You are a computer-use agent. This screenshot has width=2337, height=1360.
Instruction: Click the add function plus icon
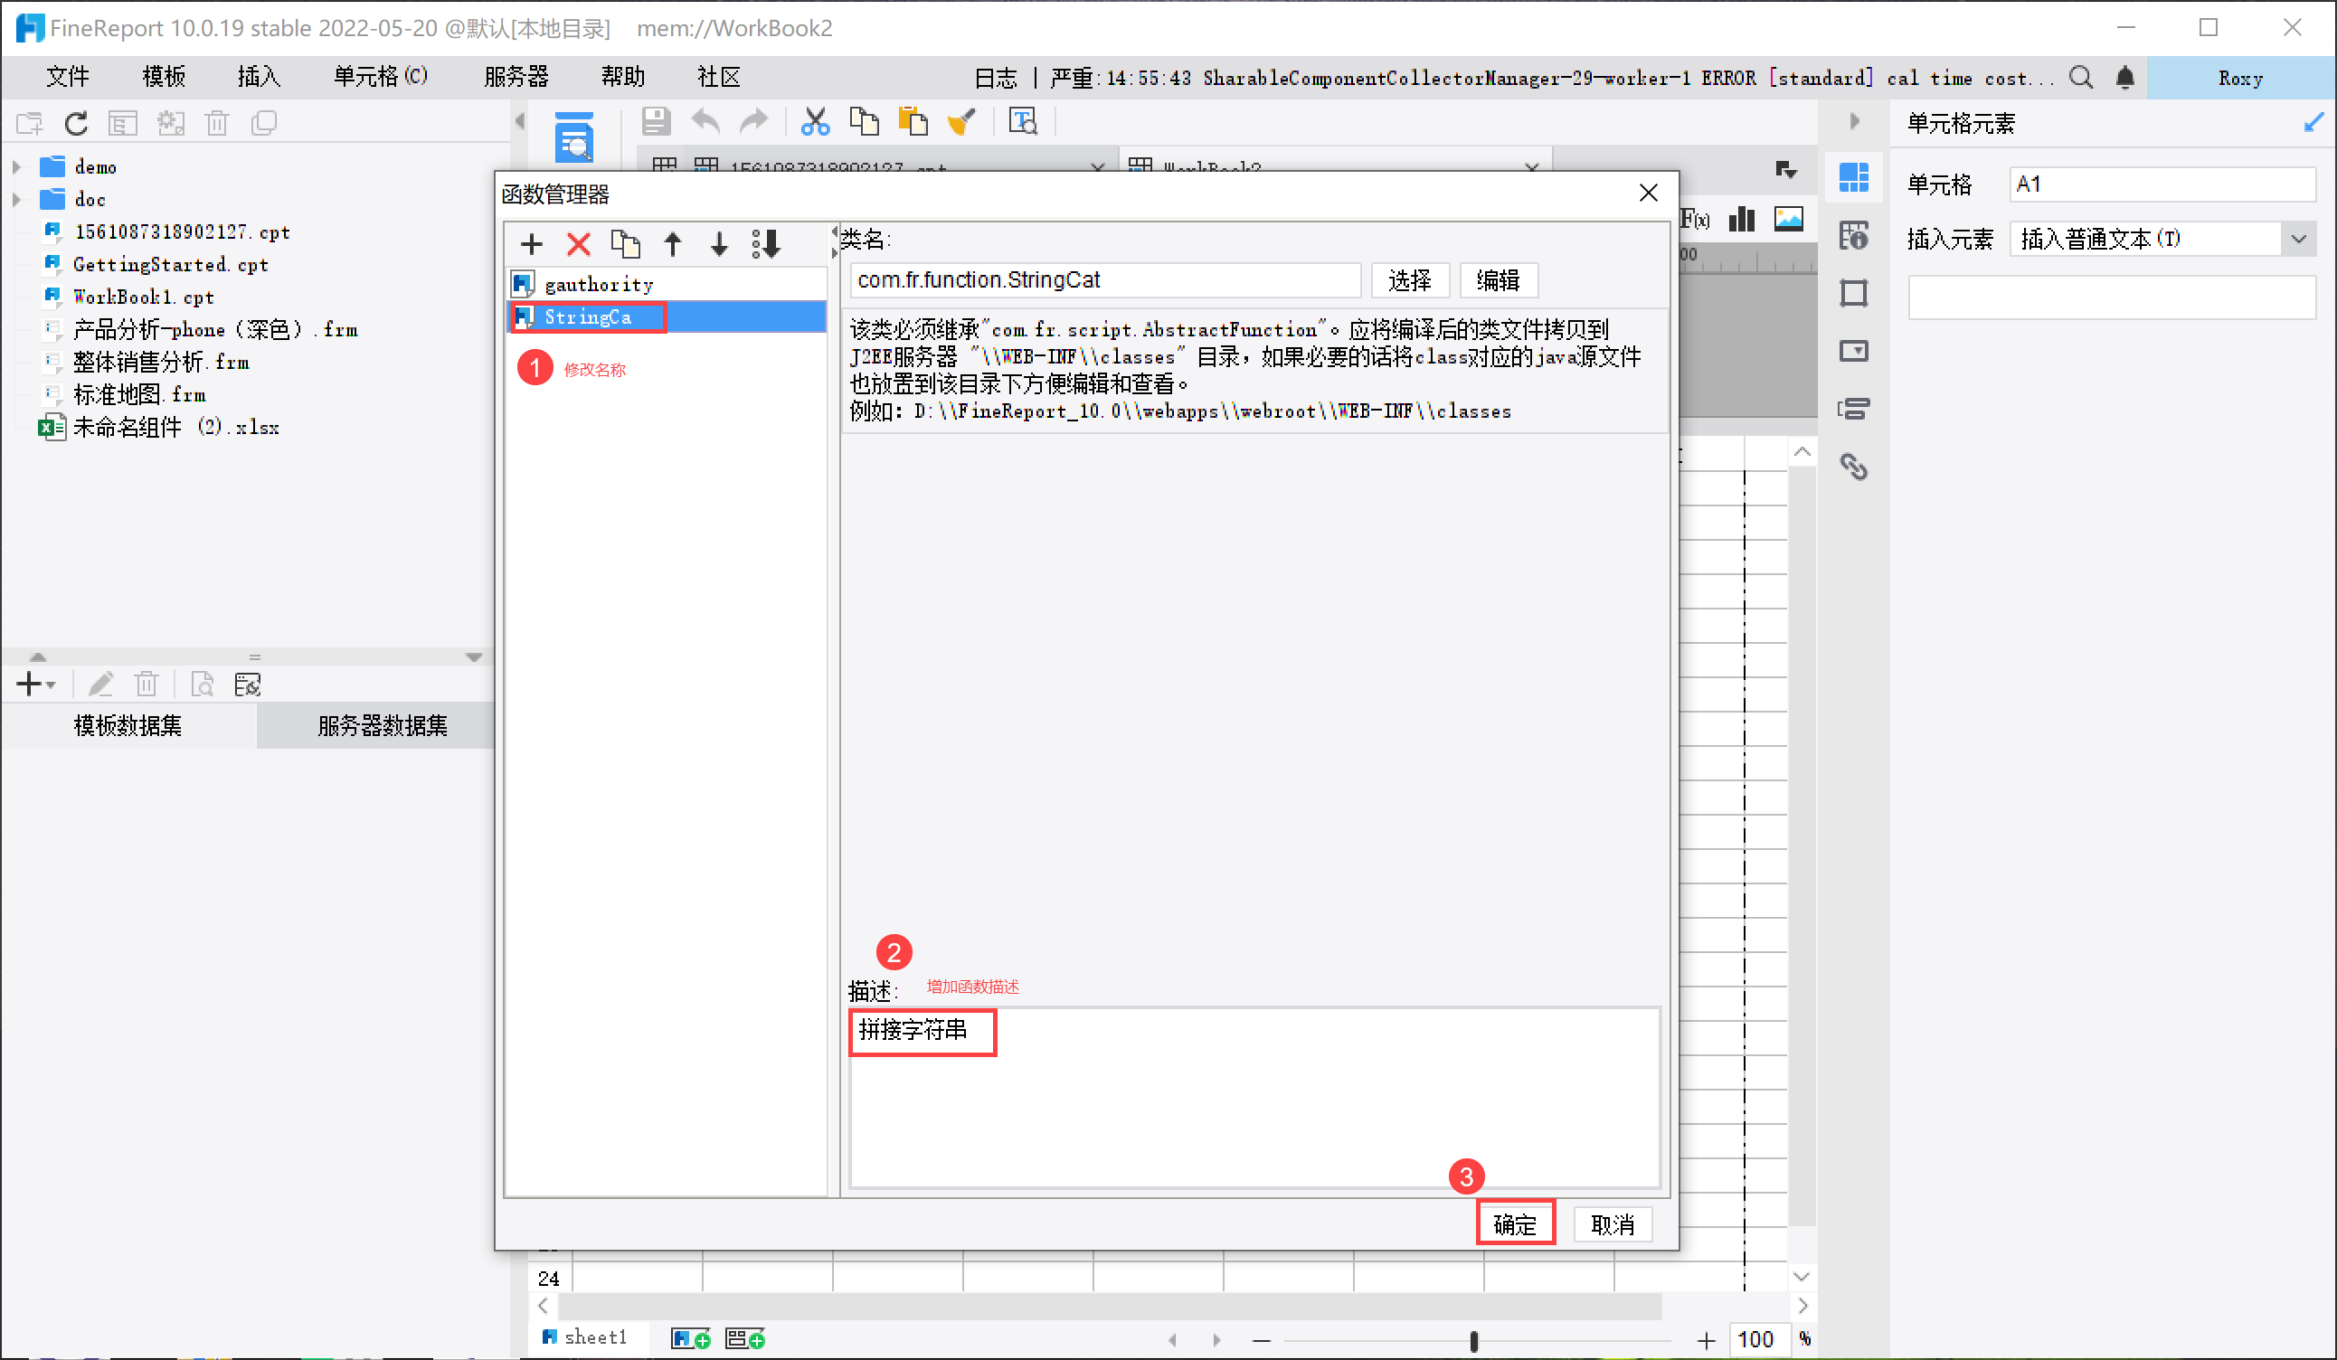pos(532,245)
